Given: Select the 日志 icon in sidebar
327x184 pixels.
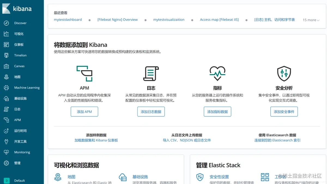Looking at the screenshot, I should click(x=6, y=109).
